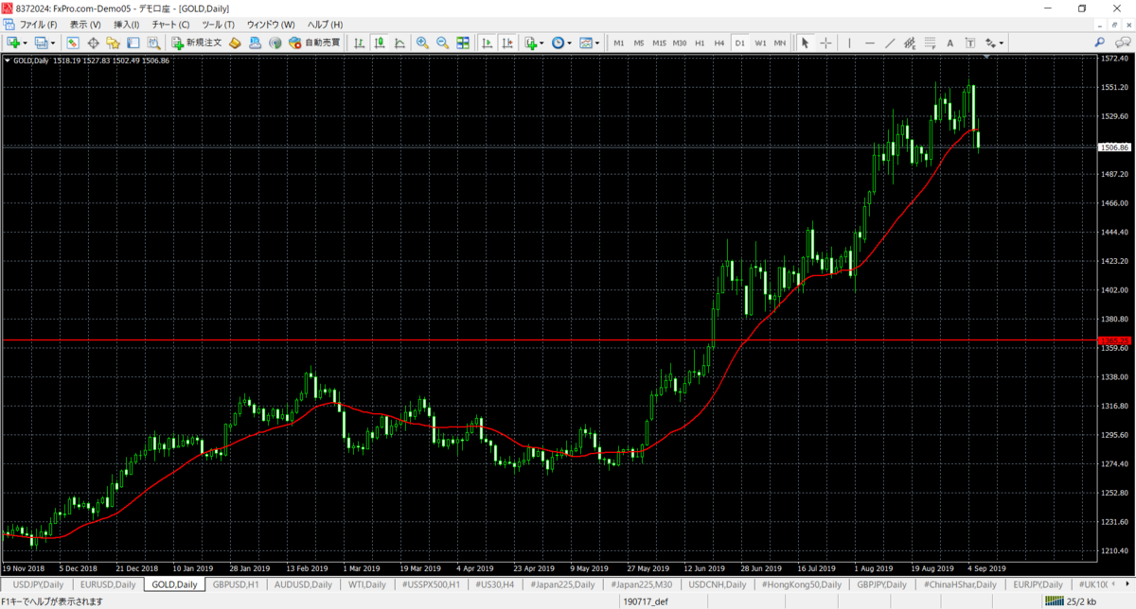This screenshot has width=1136, height=609.
Task: Switch to #US30,H4 chart tab
Action: coord(495,585)
